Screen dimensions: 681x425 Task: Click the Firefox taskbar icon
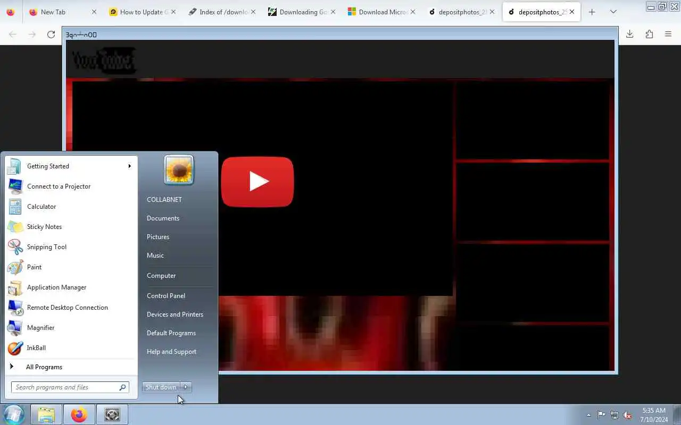pyautogui.click(x=79, y=414)
